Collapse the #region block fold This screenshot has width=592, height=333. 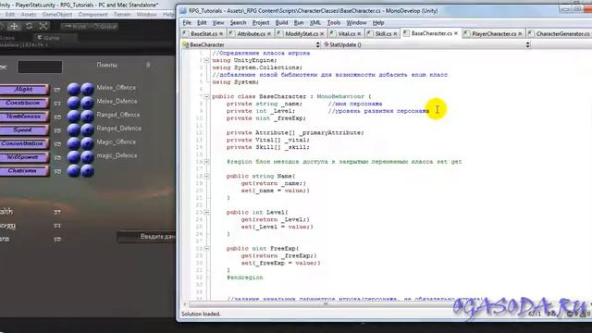206,162
